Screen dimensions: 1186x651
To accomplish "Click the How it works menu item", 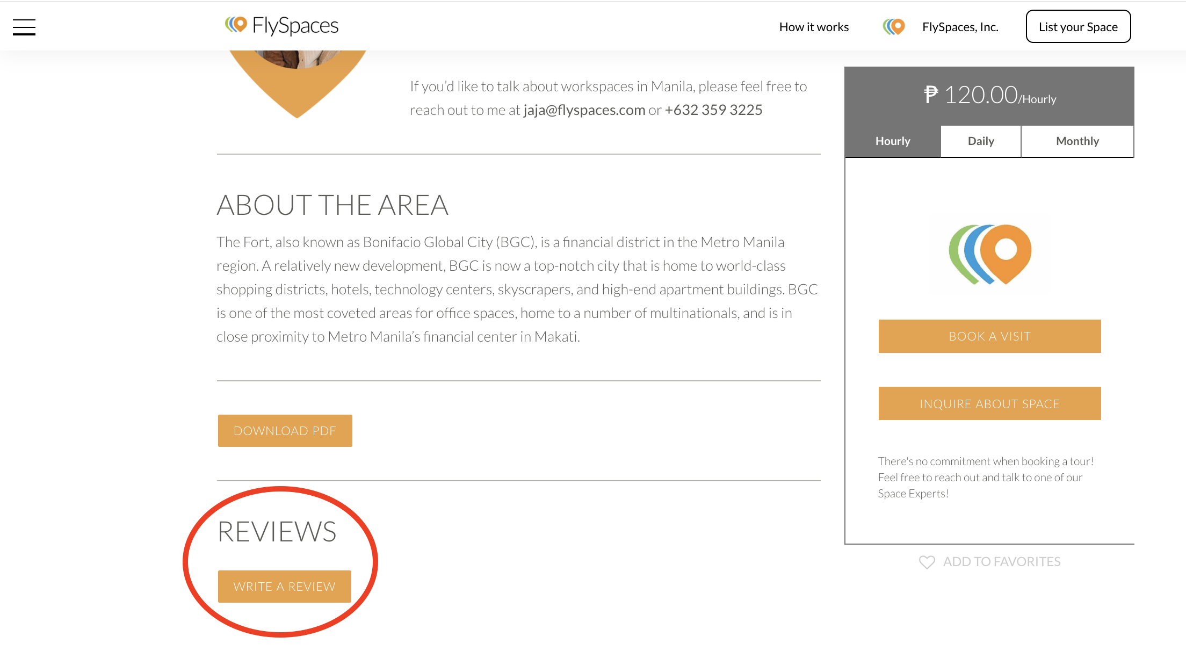I will click(x=813, y=26).
